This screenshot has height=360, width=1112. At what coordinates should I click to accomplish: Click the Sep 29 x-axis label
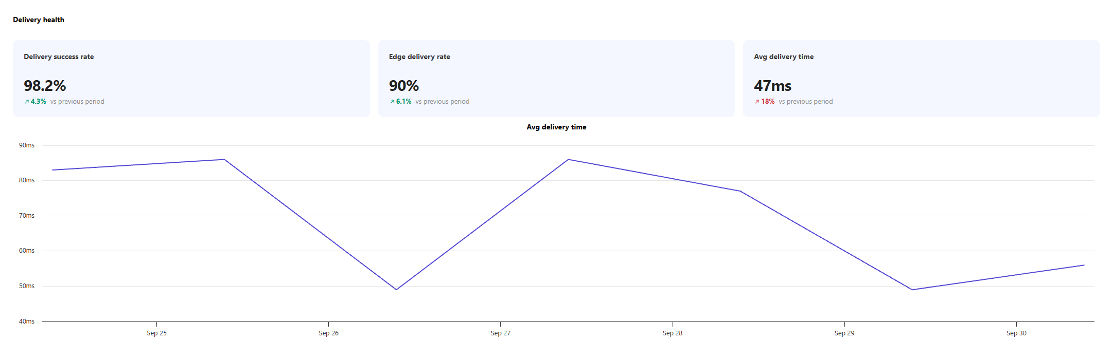point(844,333)
